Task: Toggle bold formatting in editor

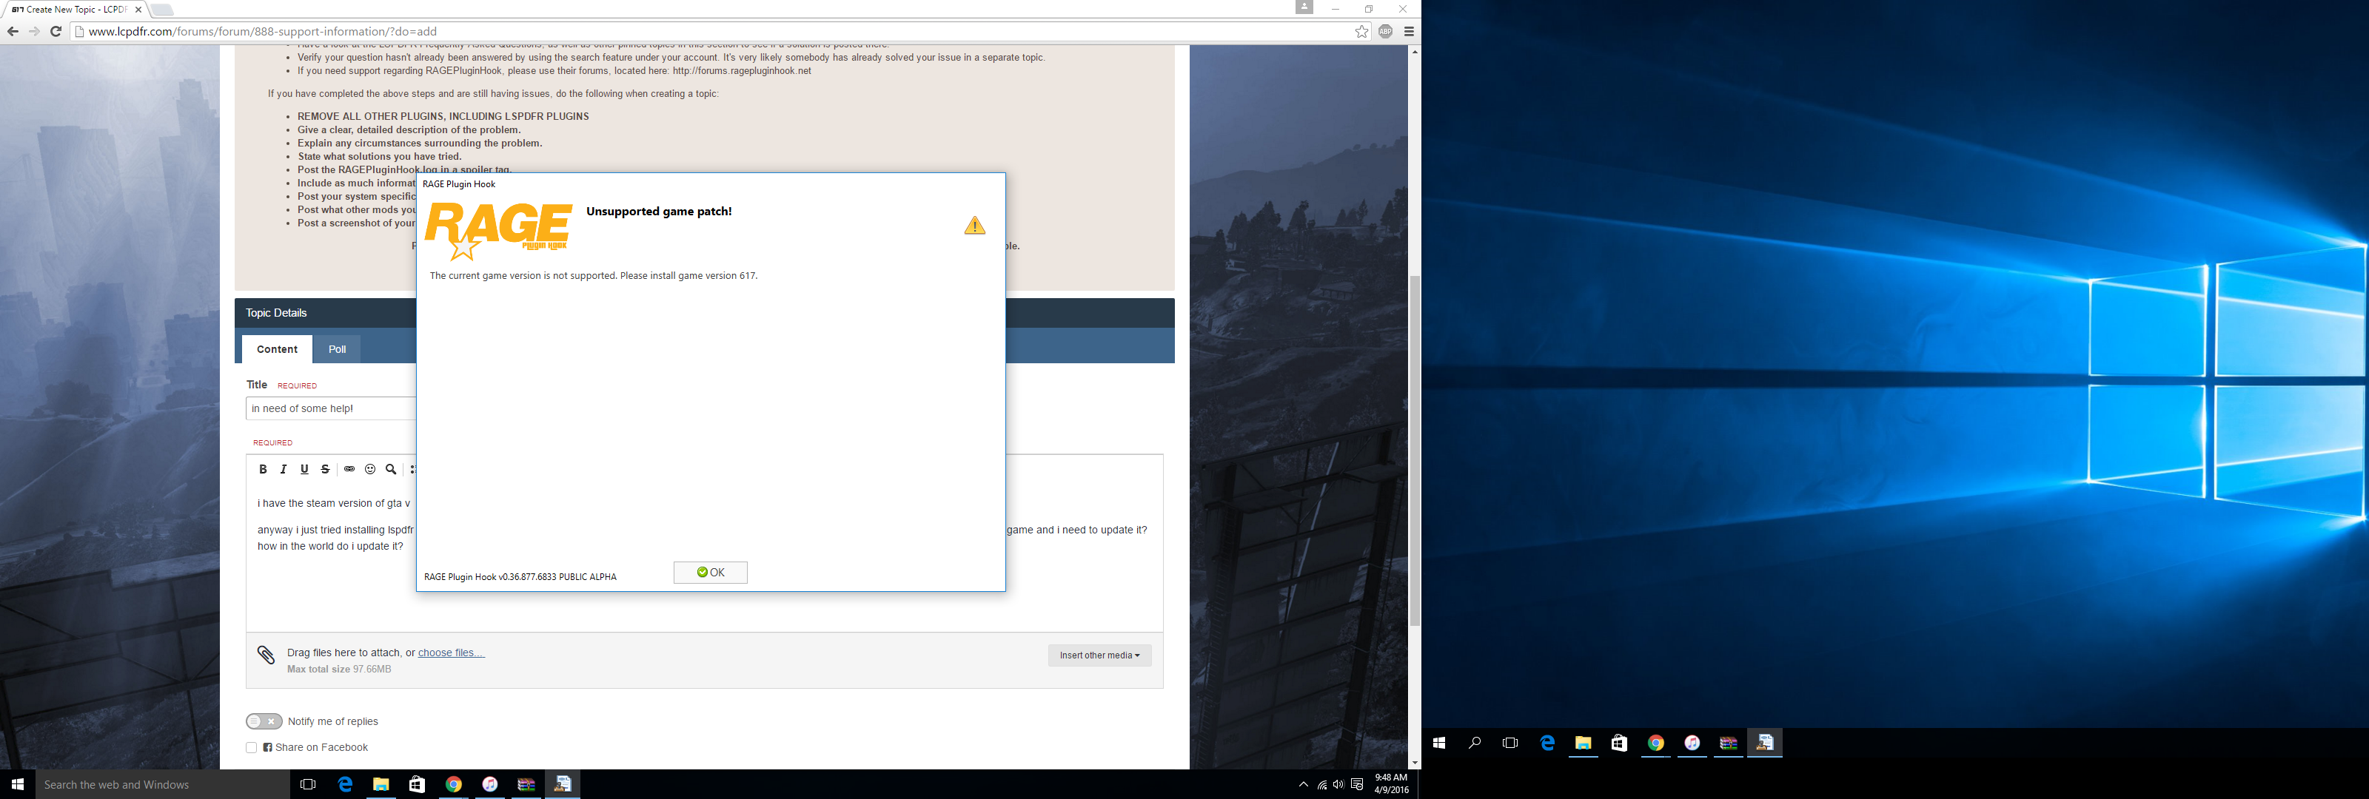Action: pos(262,469)
